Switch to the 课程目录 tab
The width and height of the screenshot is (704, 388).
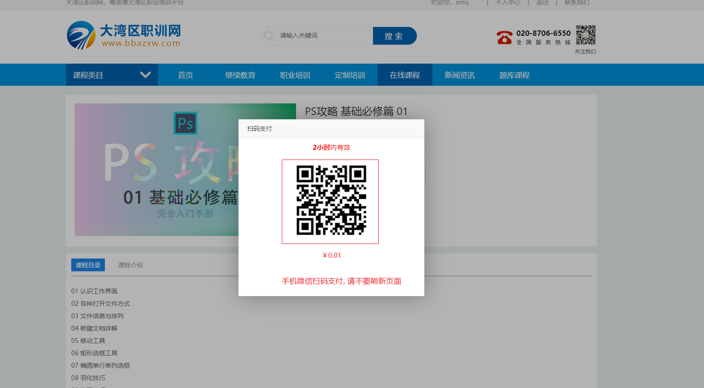click(x=88, y=265)
